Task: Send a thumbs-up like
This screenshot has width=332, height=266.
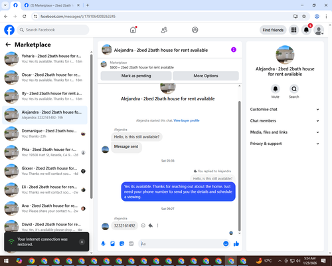Action: [236, 244]
